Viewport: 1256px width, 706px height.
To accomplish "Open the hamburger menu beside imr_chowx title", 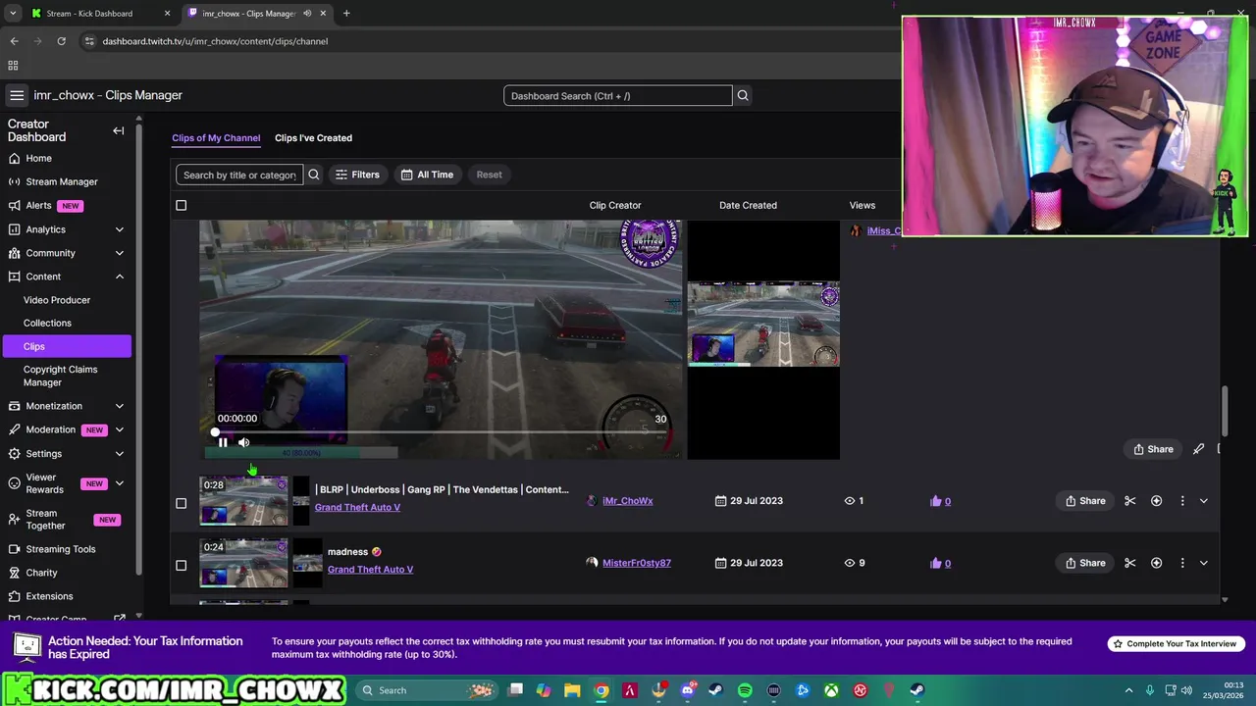I will coord(17,95).
